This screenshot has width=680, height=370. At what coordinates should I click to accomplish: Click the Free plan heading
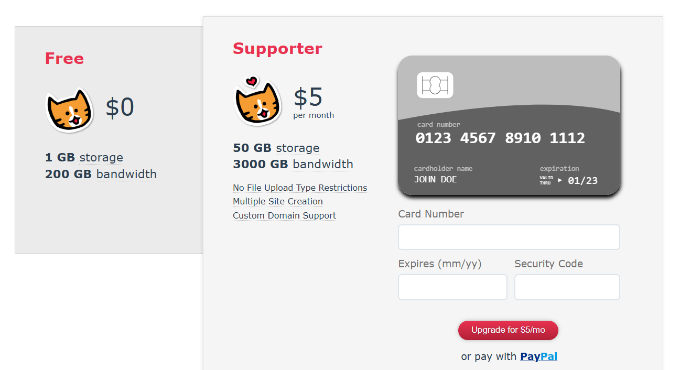coord(64,58)
